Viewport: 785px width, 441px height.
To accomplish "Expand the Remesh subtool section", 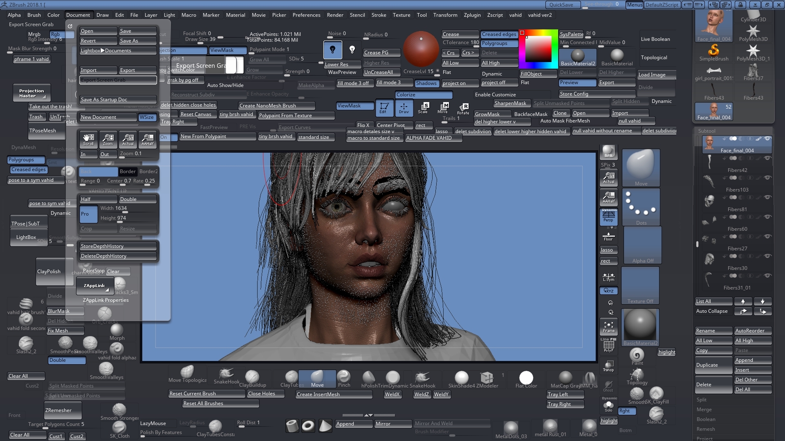I will click(706, 429).
